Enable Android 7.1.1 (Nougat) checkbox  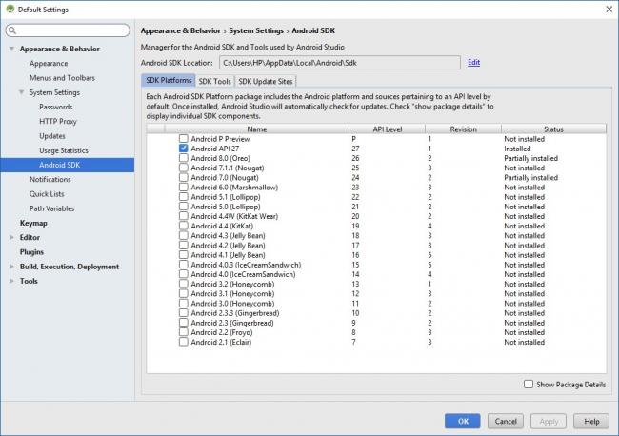[x=183, y=168]
